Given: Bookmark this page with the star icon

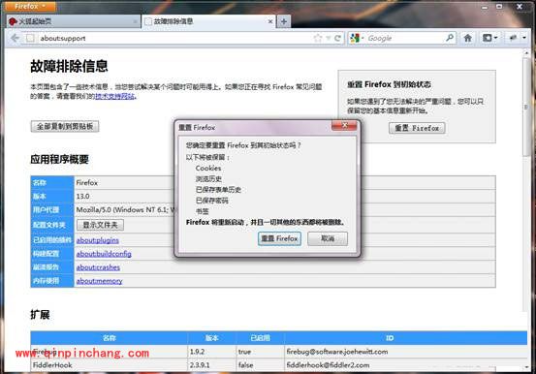Looking at the screenshot, I should 318,39.
